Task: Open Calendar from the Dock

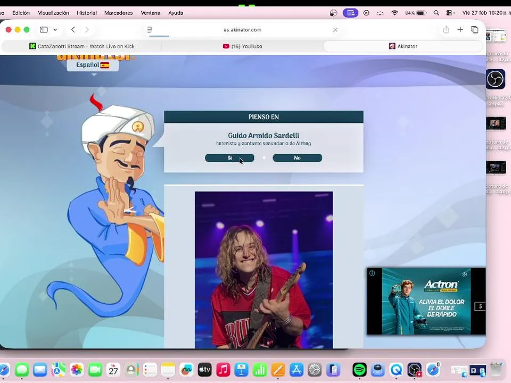Action: coord(113,370)
